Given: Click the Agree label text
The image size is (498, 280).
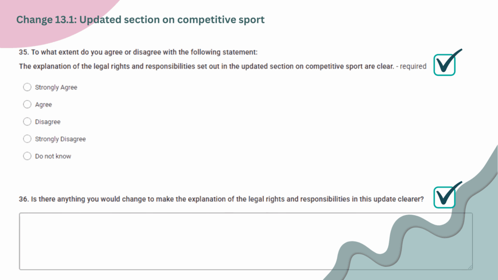Looking at the screenshot, I should click(43, 105).
